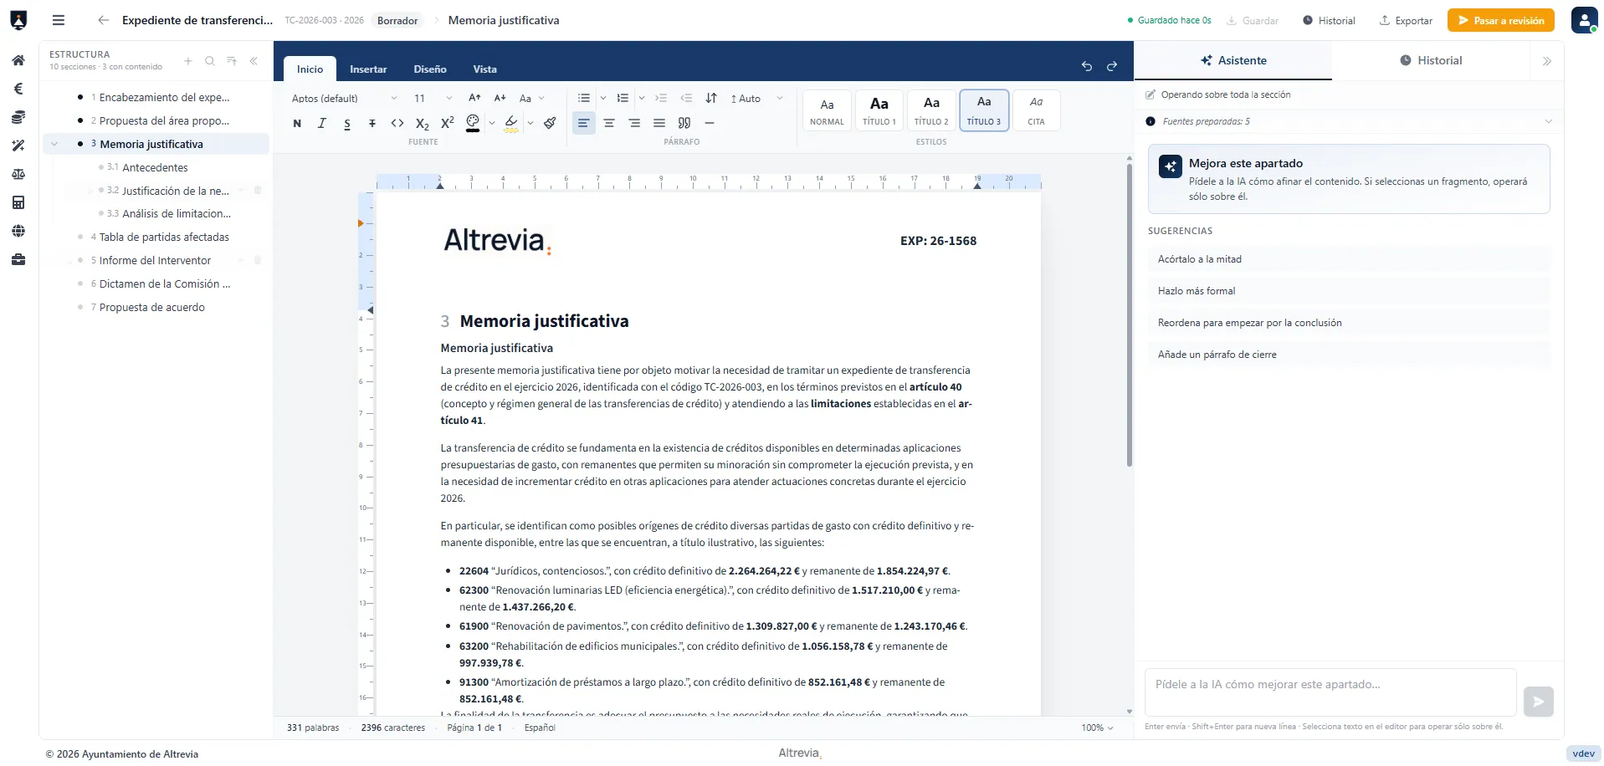Open bullet list style dropdown arrow
The height and width of the screenshot is (766, 1604).
pyautogui.click(x=602, y=98)
